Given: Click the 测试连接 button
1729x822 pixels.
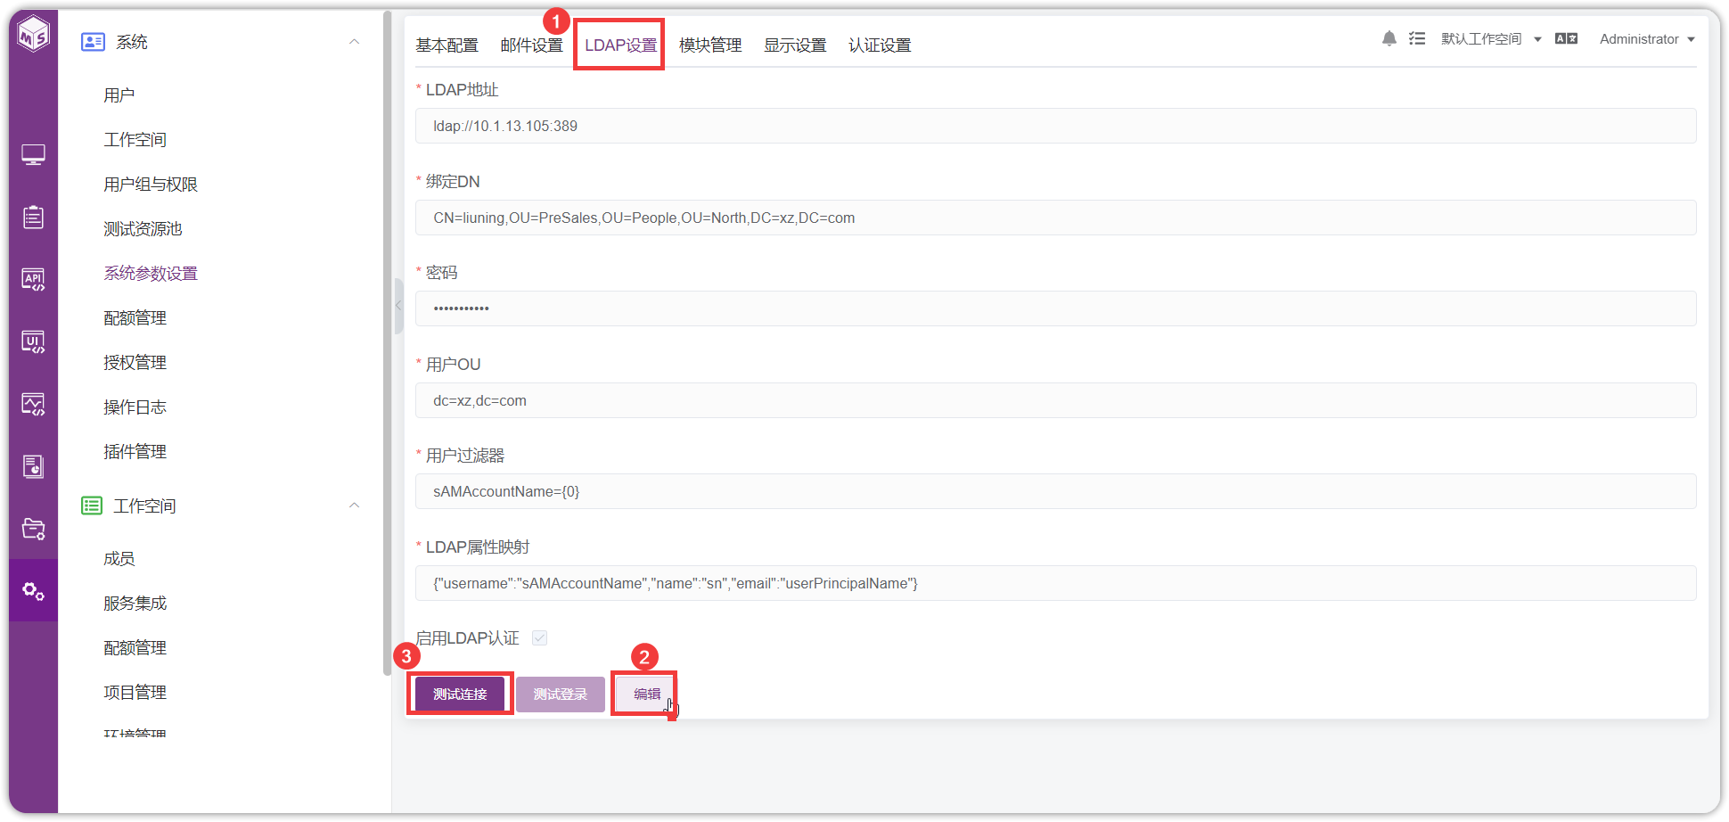Looking at the screenshot, I should tap(460, 695).
